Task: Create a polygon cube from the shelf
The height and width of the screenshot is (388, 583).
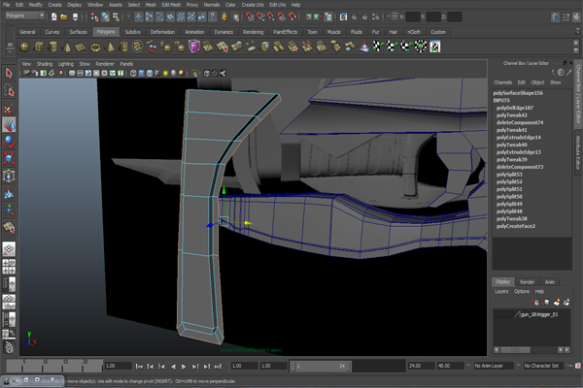Action: click(39, 47)
